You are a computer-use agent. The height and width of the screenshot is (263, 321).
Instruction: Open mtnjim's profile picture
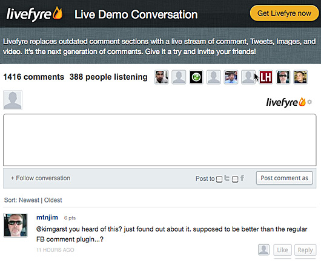coord(15,225)
